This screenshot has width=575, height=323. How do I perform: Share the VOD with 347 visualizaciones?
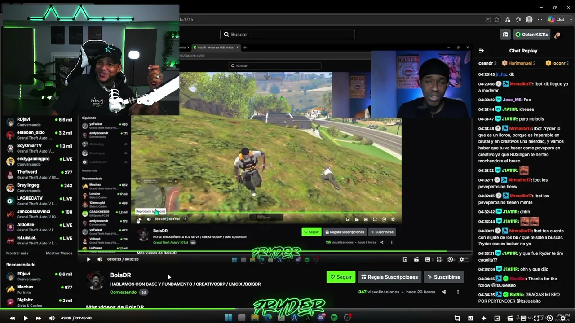[443, 292]
